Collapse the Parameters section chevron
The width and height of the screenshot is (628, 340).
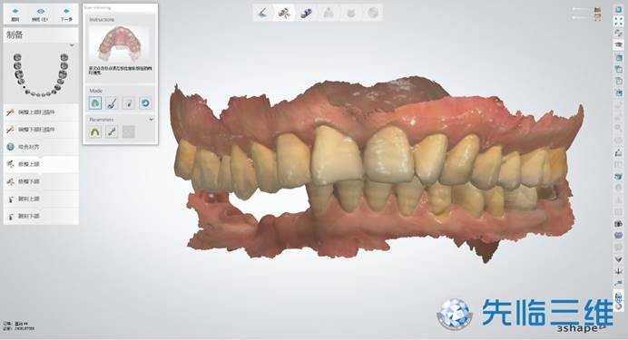click(151, 119)
